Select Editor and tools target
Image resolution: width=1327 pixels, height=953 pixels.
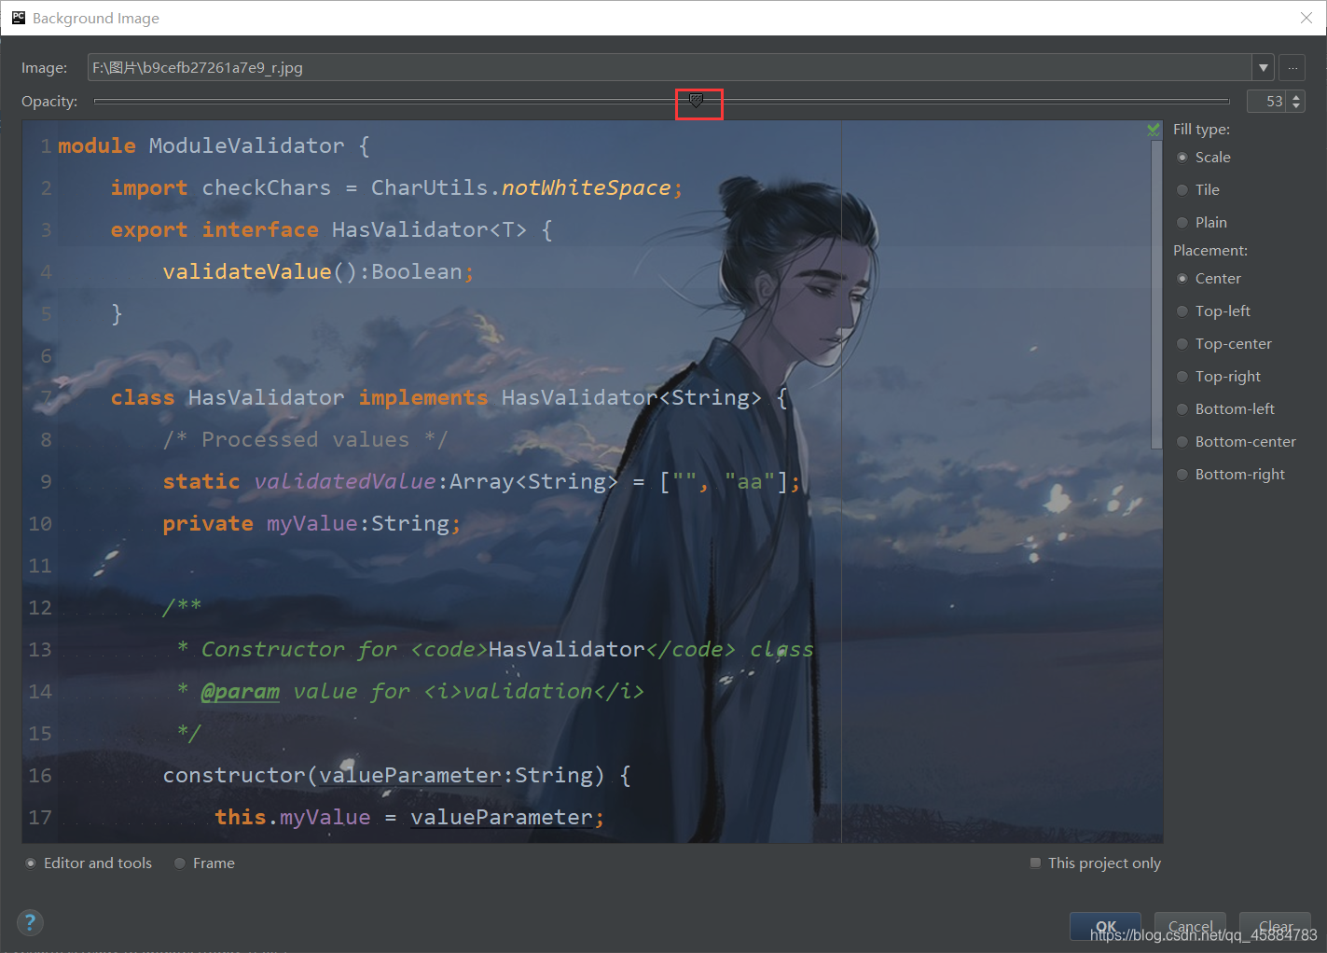point(88,863)
